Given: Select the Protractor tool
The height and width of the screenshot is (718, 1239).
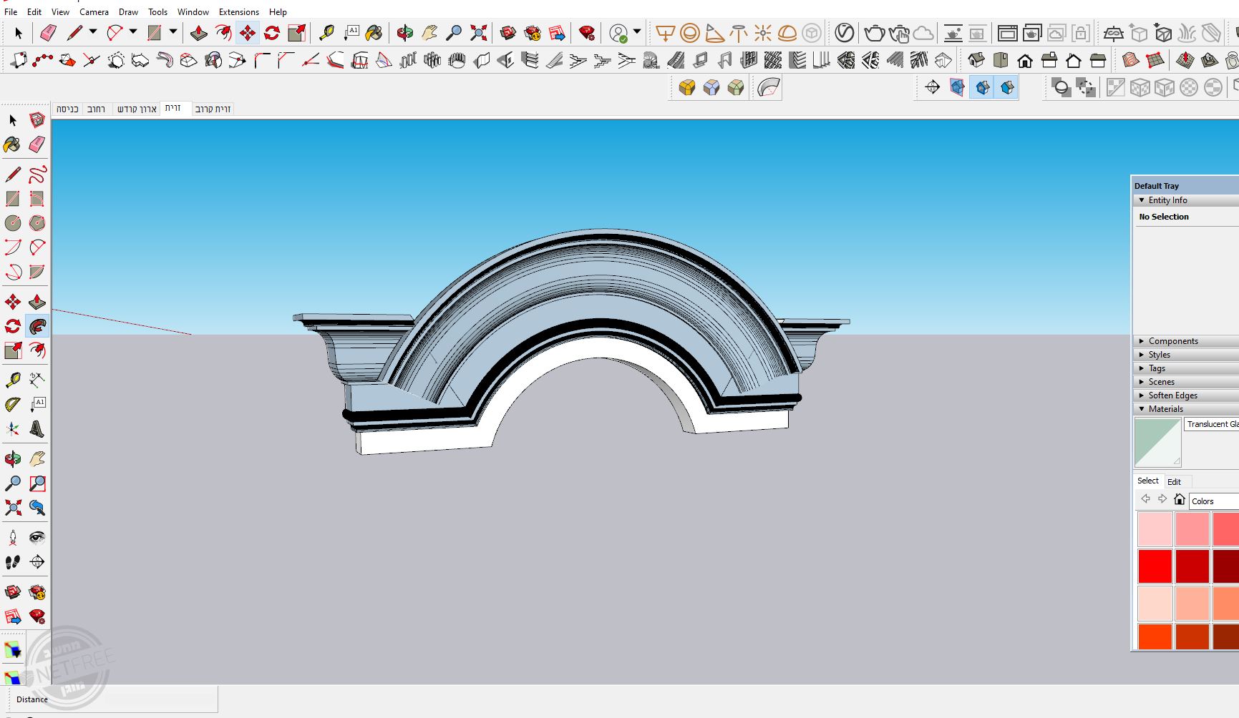Looking at the screenshot, I should point(13,405).
